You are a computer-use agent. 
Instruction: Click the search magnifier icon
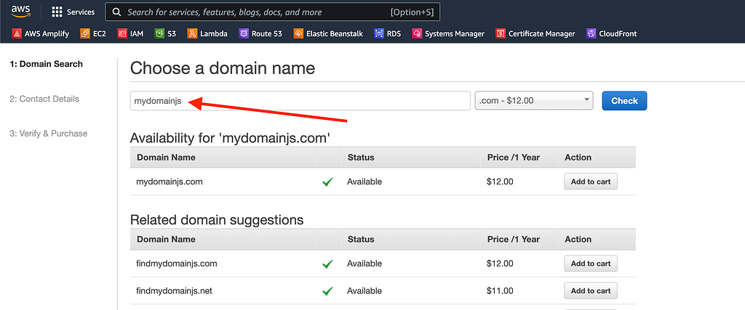(x=117, y=12)
